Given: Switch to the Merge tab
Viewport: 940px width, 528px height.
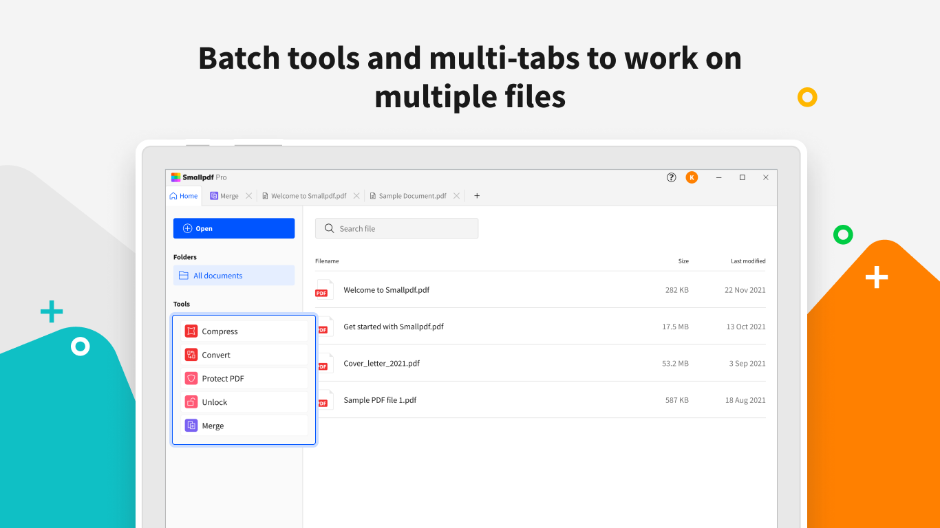Looking at the screenshot, I should (x=230, y=196).
